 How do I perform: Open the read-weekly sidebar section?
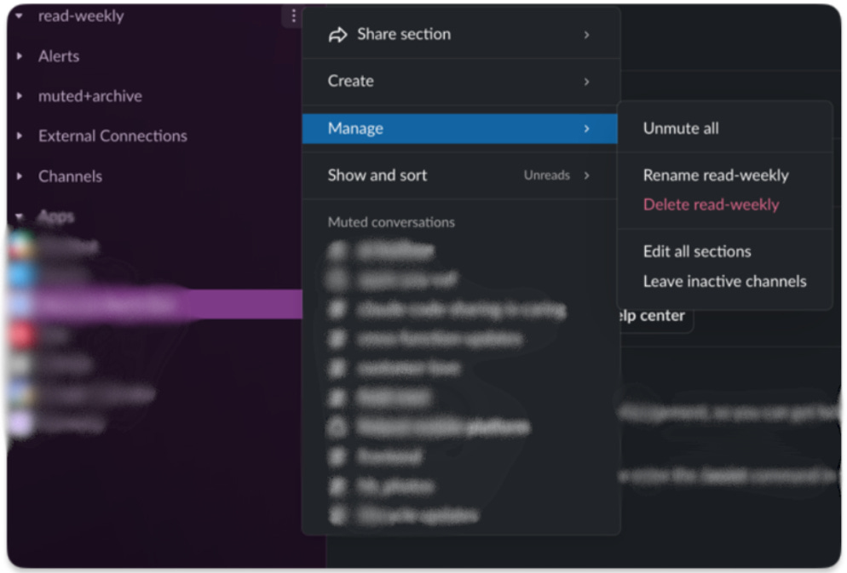(x=80, y=16)
